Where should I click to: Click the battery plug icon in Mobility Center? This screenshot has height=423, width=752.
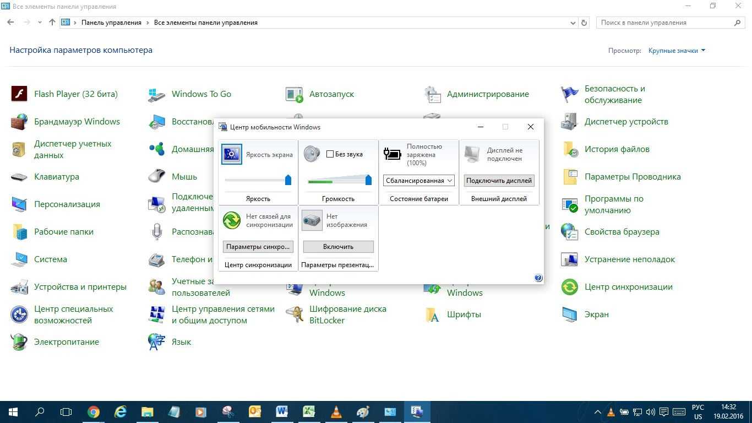[392, 154]
